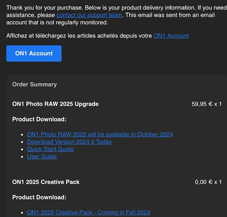227x217 pixels.
Task: Click the inline ON1 Account hyperlink
Action: tap(171, 35)
